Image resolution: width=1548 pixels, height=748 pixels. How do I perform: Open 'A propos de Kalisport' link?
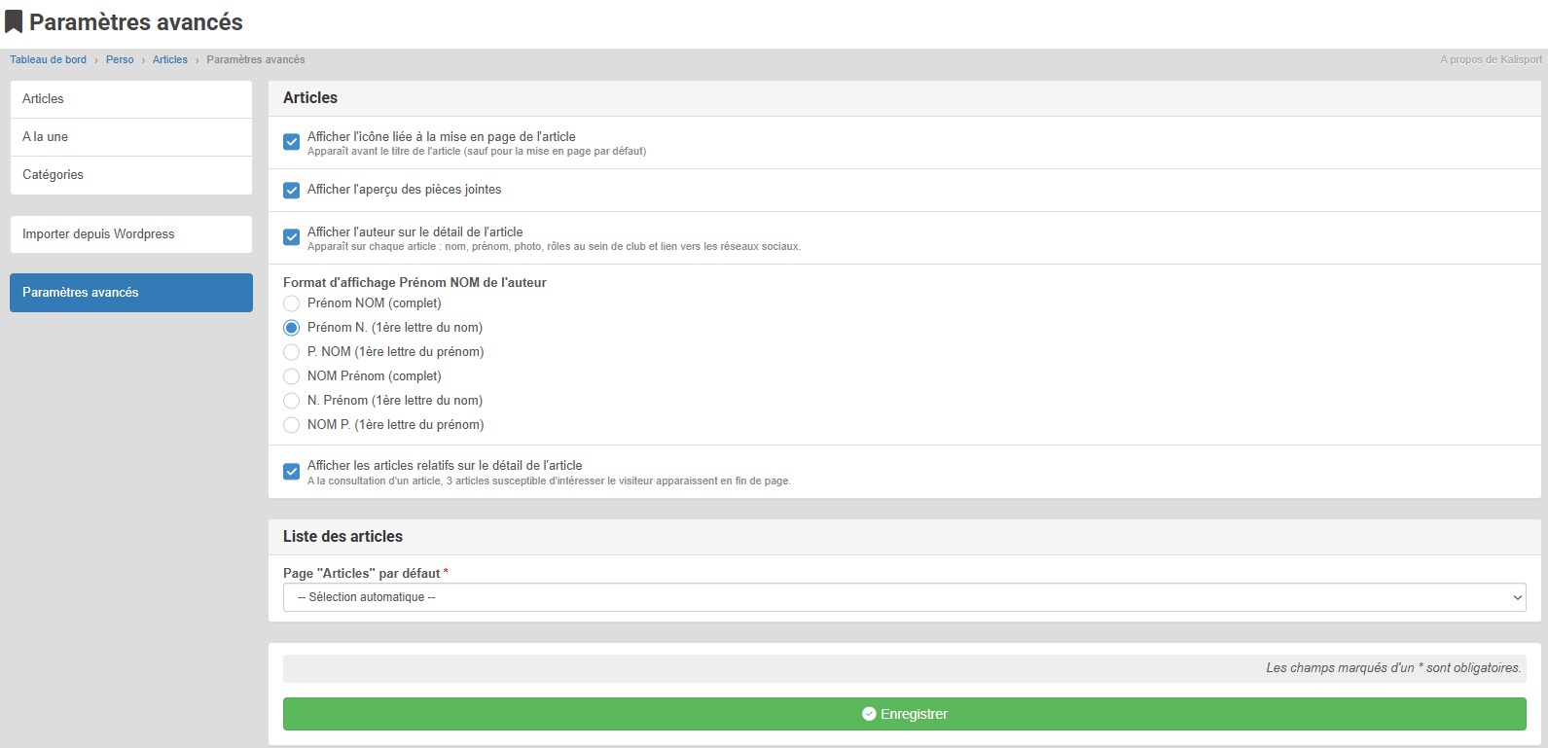[x=1491, y=60]
